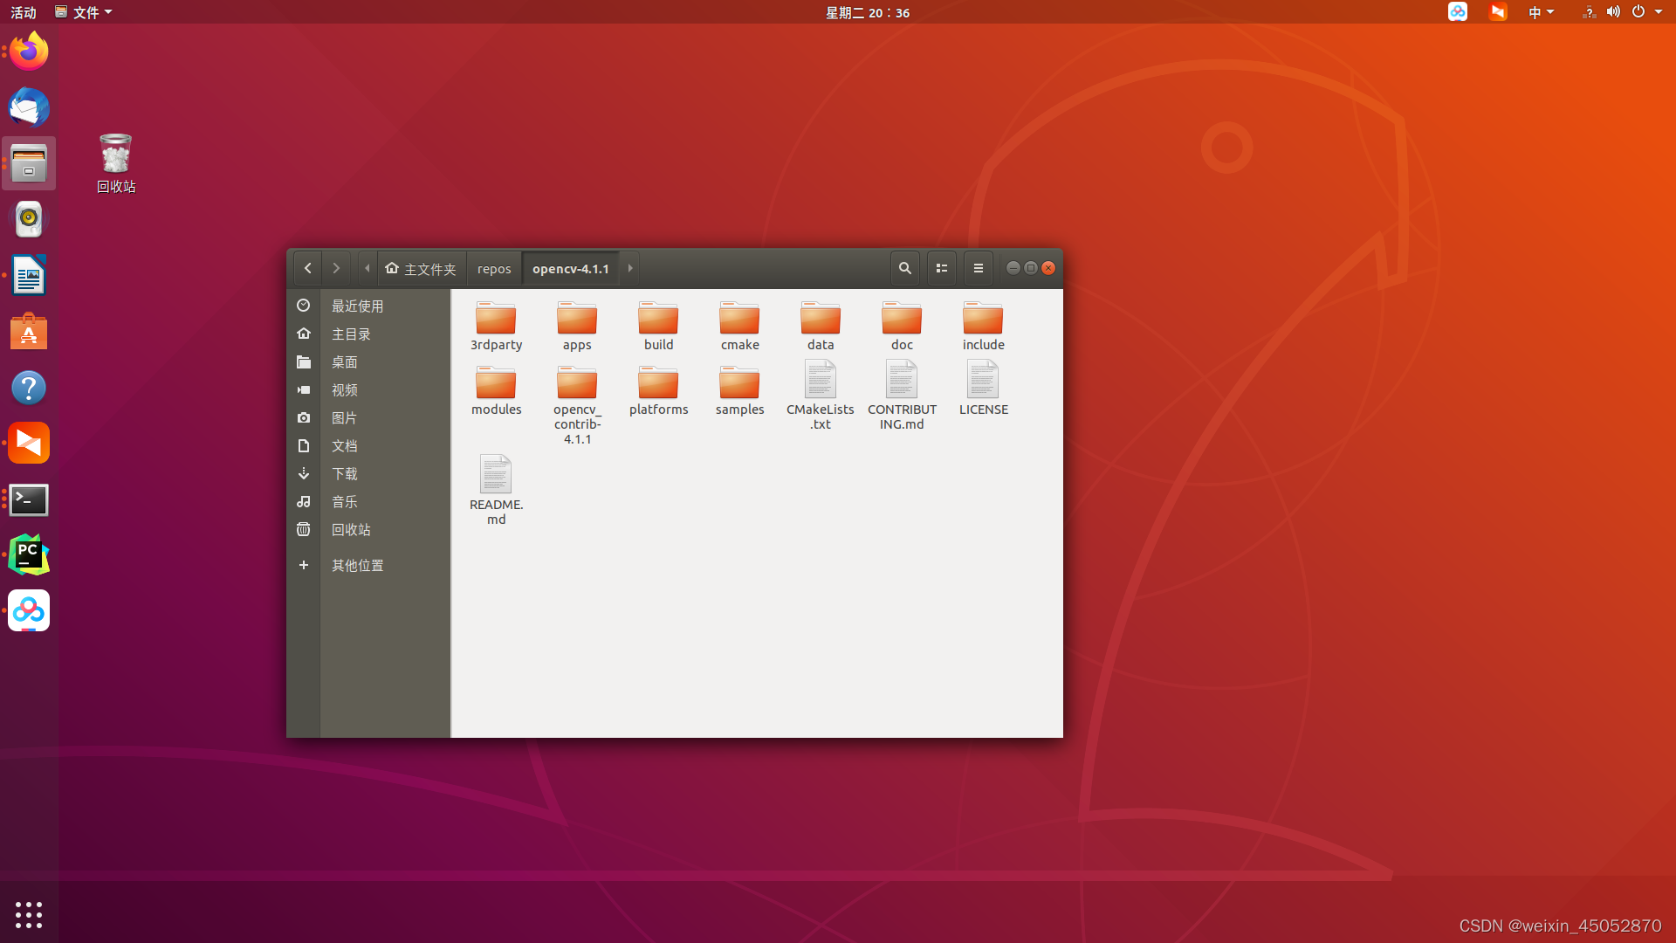Click the orange arrow tray icon
This screenshot has height=943, width=1676.
pyautogui.click(x=1498, y=12)
